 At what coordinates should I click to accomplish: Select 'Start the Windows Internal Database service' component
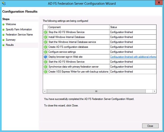(x=72, y=42)
